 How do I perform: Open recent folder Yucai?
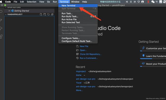tap(79, 83)
